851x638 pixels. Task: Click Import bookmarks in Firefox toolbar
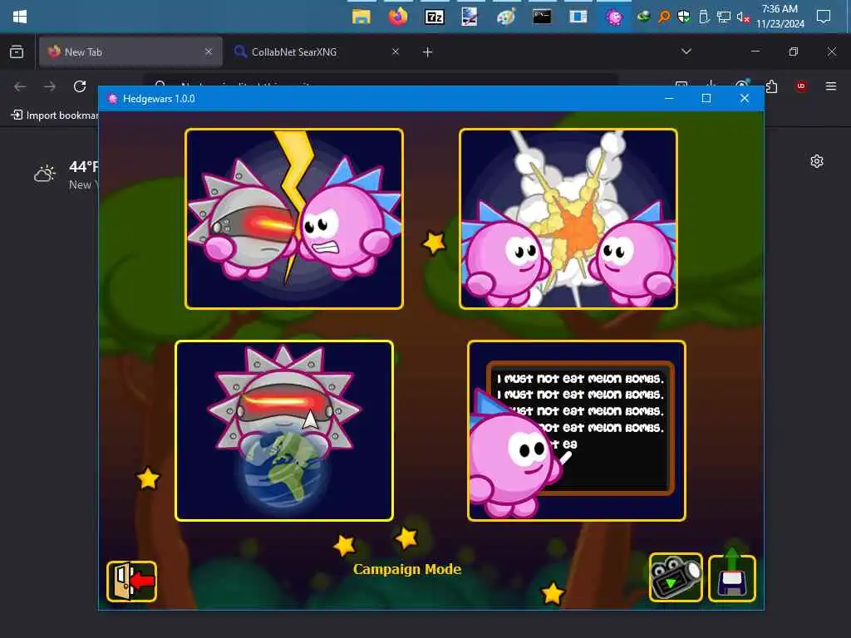tap(55, 115)
